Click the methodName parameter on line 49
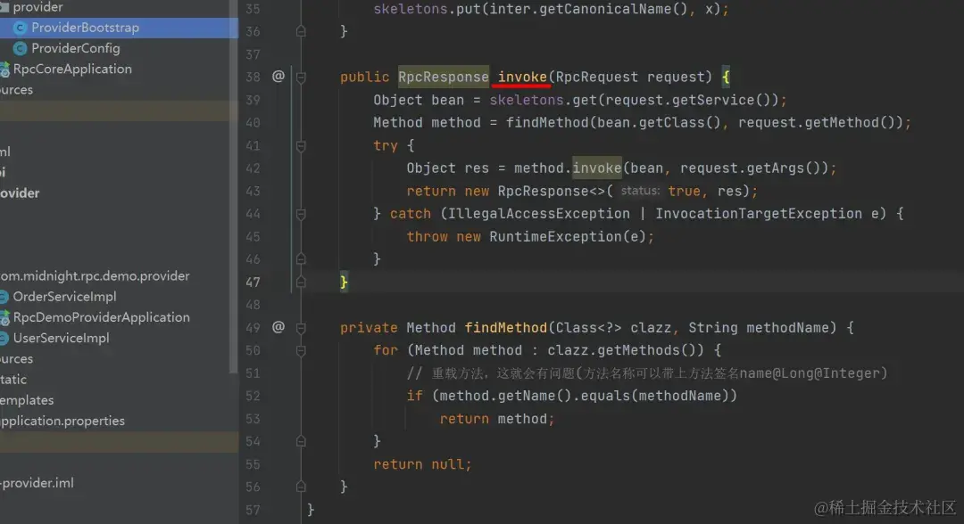Screen dimensions: 964x524 coord(787,327)
